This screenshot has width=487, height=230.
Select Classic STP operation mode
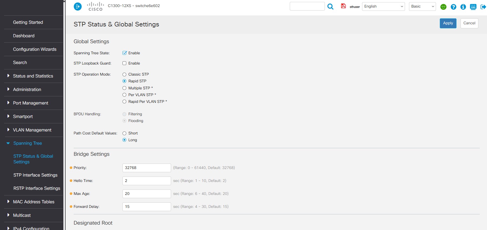pos(124,74)
